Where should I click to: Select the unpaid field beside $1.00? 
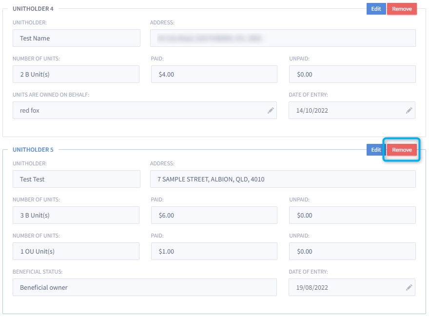click(x=352, y=251)
